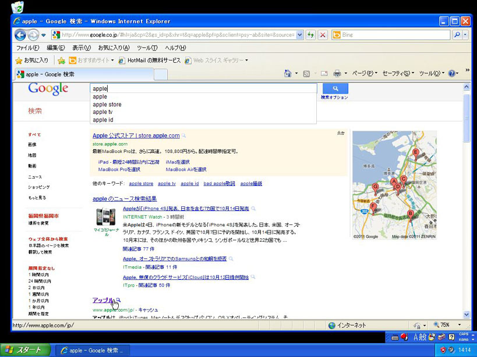The width and height of the screenshot is (477, 357).
Task: Click the Print icon in the command bar
Action: pos(337,73)
